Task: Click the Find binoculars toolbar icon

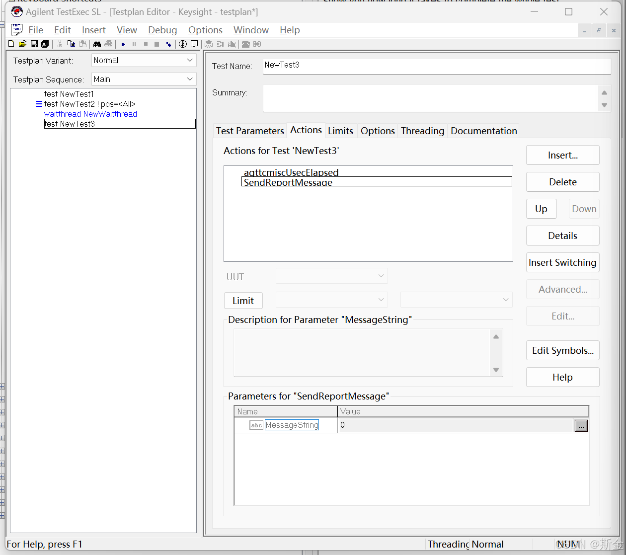Action: click(97, 44)
